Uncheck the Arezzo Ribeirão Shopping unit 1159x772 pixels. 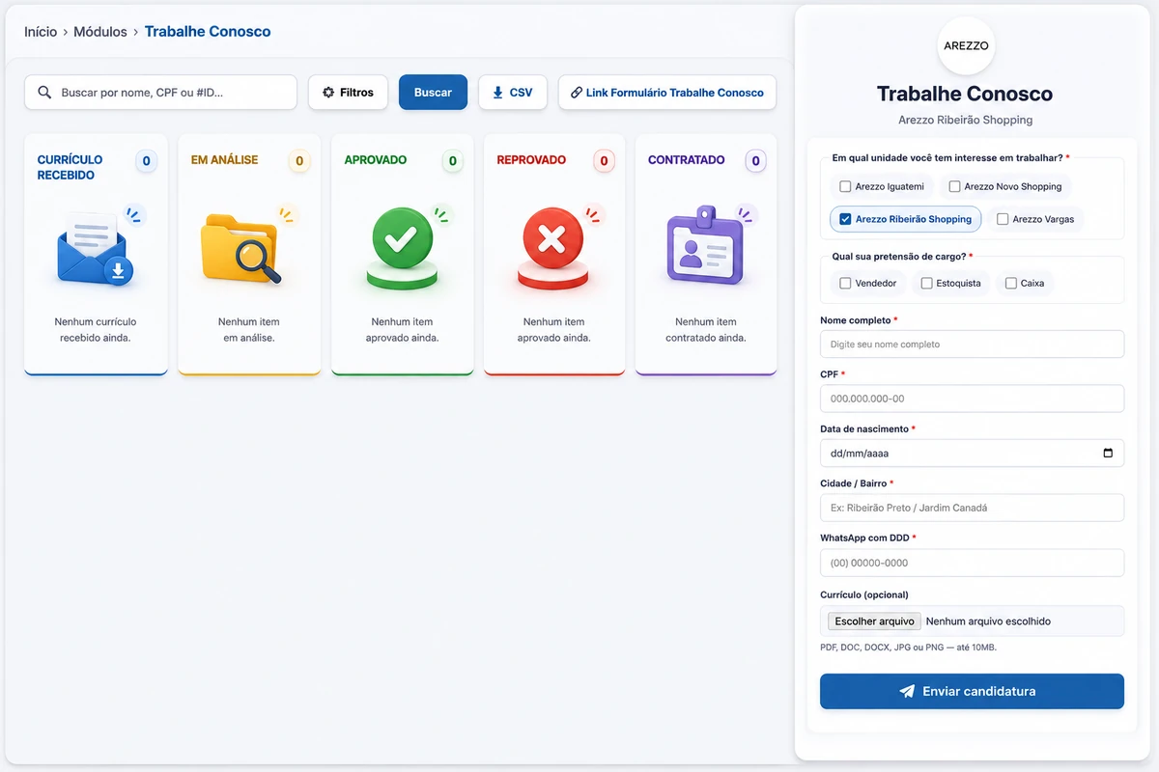click(845, 219)
